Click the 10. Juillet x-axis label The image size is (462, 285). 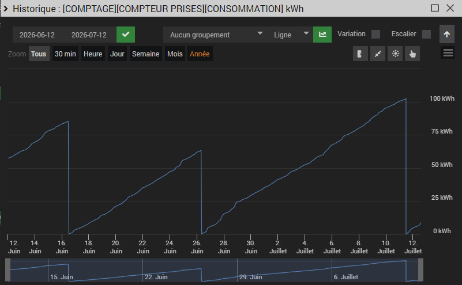[x=386, y=247]
